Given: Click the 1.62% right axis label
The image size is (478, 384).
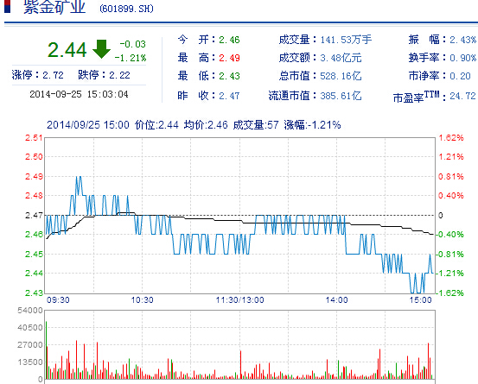Looking at the screenshot, I should point(451,138).
